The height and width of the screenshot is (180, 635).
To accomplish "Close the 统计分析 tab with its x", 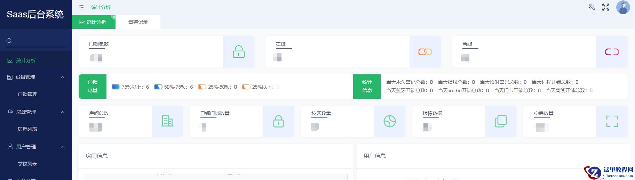I will [113, 17].
